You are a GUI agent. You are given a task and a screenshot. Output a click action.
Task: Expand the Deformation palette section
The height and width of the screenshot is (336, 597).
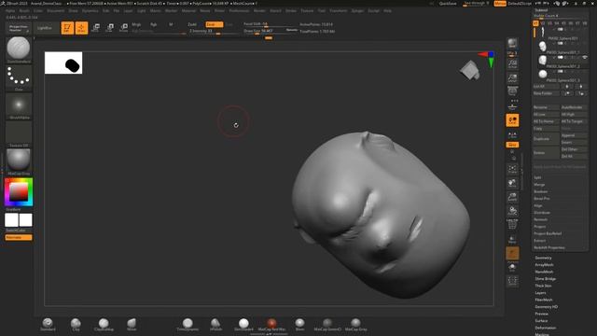pyautogui.click(x=546, y=328)
